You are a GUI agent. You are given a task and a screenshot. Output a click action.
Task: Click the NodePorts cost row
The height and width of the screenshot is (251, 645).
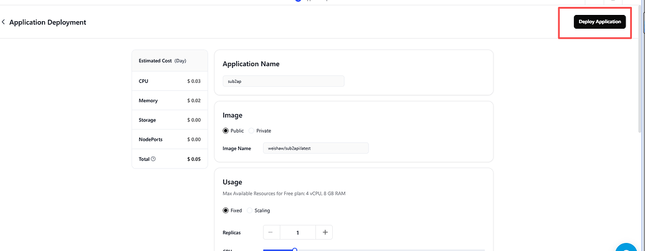pos(170,140)
